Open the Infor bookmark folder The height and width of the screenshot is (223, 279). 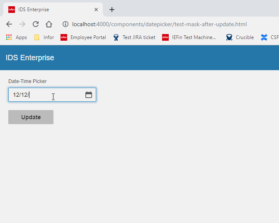pyautogui.click(x=44, y=37)
